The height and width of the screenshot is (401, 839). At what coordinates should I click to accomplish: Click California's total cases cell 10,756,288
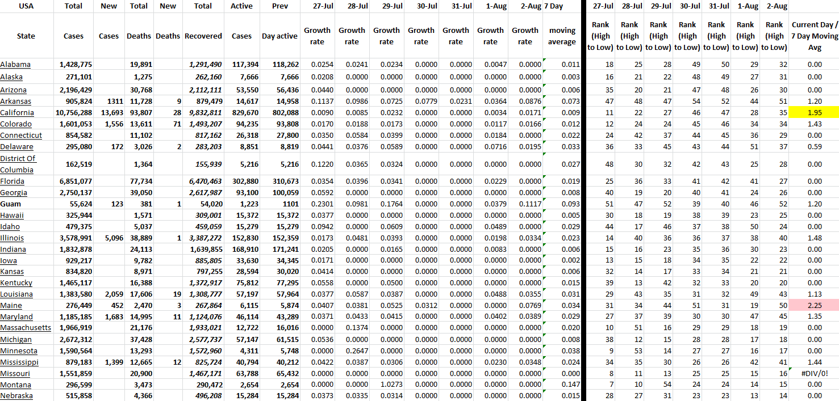point(73,113)
